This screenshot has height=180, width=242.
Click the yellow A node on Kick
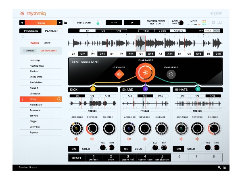[93, 89]
